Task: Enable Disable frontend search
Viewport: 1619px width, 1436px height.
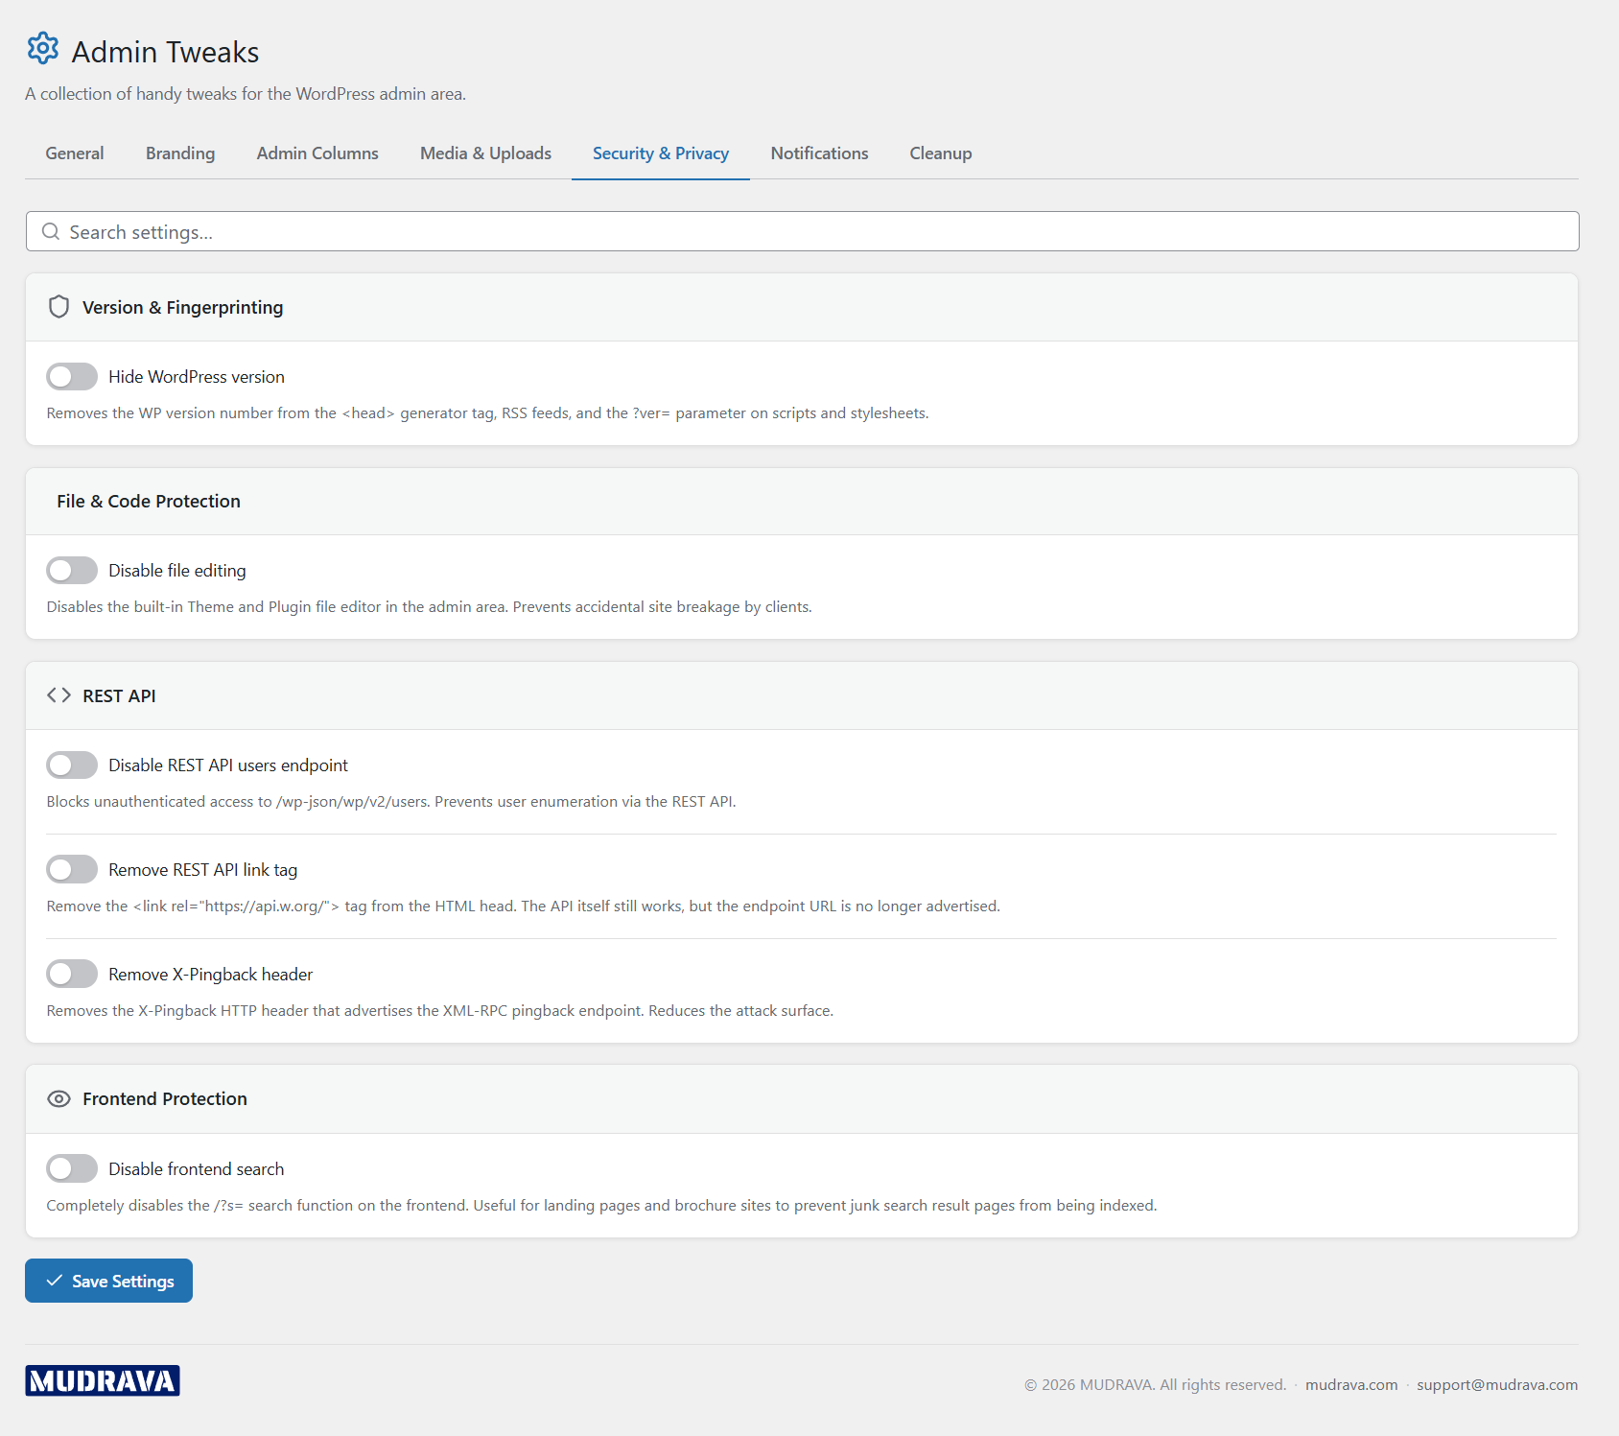Action: click(71, 1168)
